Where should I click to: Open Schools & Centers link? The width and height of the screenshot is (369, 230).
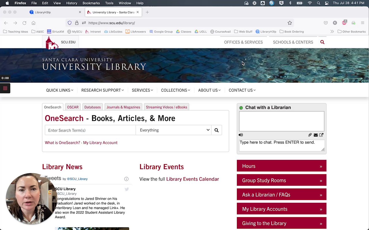coord(293,42)
